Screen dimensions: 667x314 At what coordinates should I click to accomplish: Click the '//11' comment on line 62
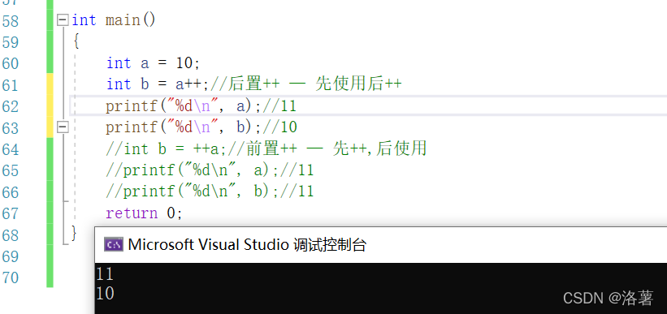(279, 105)
